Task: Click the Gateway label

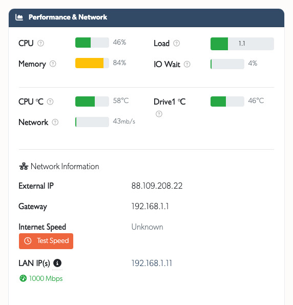Action: tap(33, 207)
